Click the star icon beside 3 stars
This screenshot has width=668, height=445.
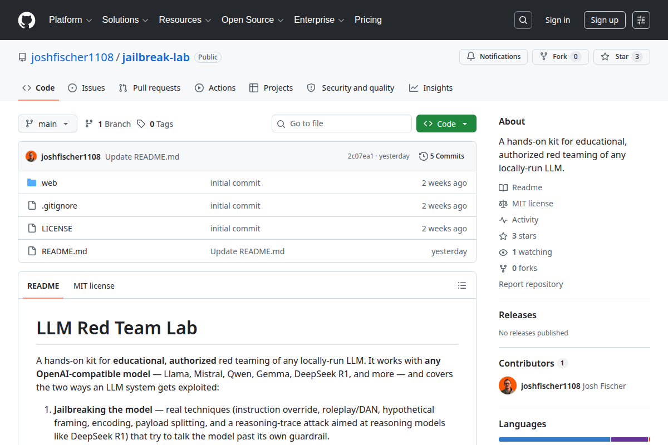[503, 236]
